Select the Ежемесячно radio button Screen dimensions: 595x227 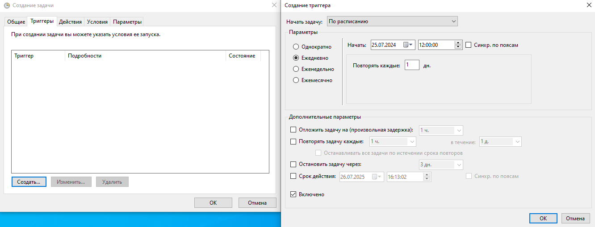click(296, 80)
